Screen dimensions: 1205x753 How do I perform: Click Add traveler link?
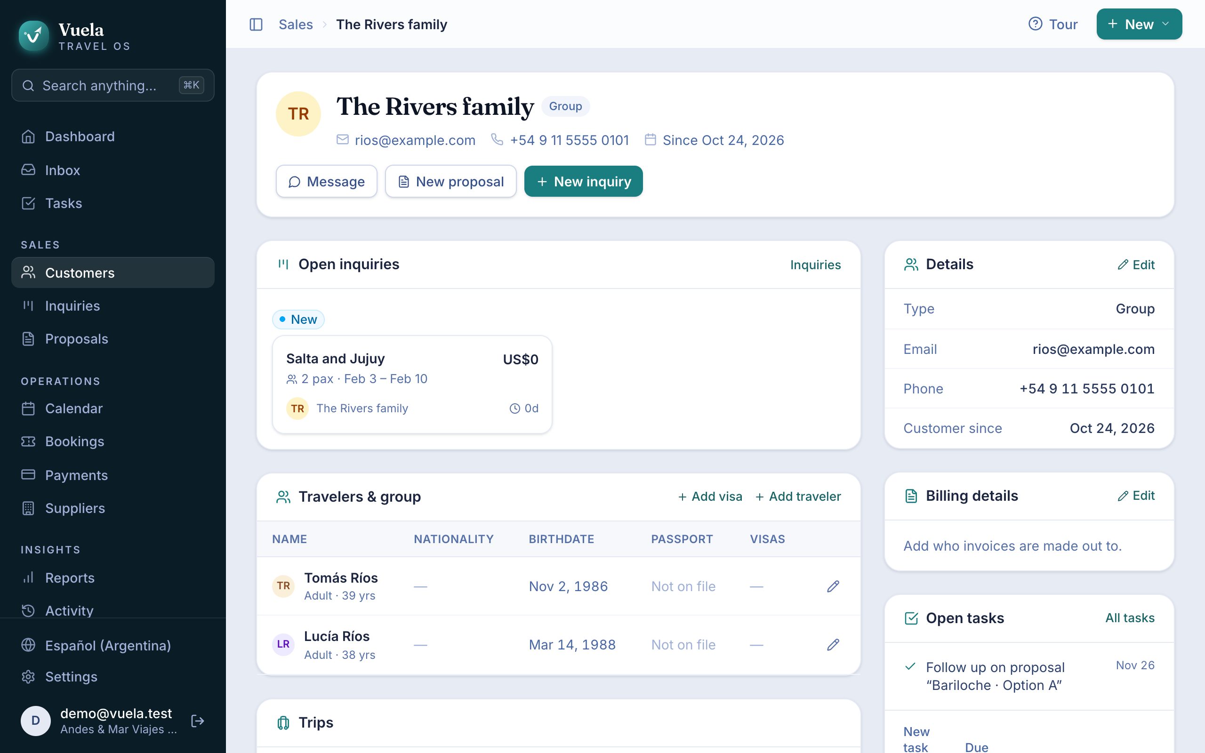[798, 497]
